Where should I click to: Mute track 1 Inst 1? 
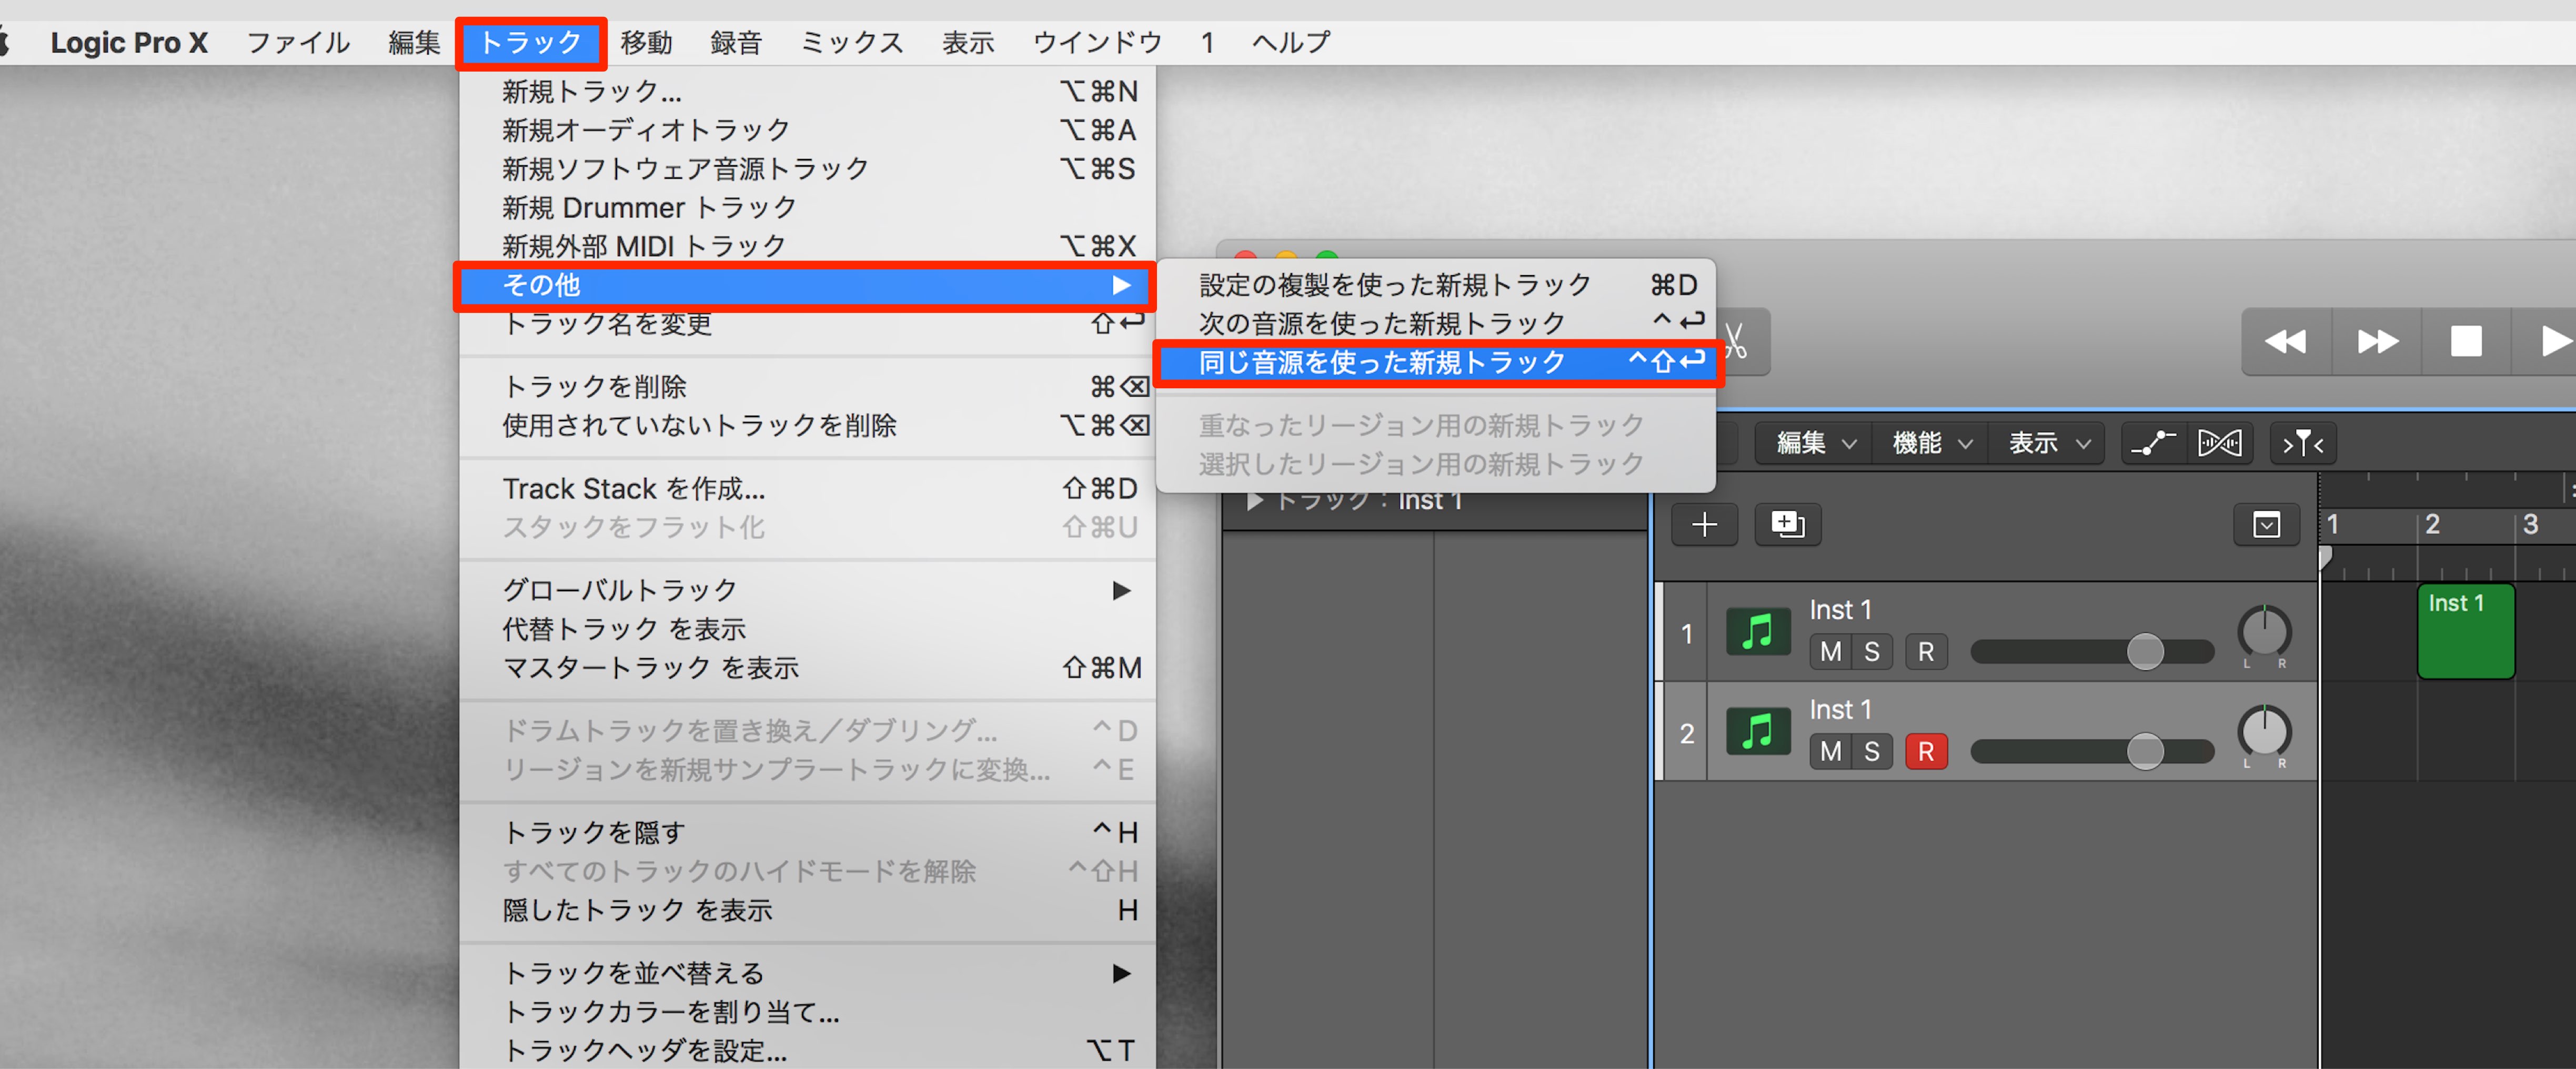[1830, 652]
